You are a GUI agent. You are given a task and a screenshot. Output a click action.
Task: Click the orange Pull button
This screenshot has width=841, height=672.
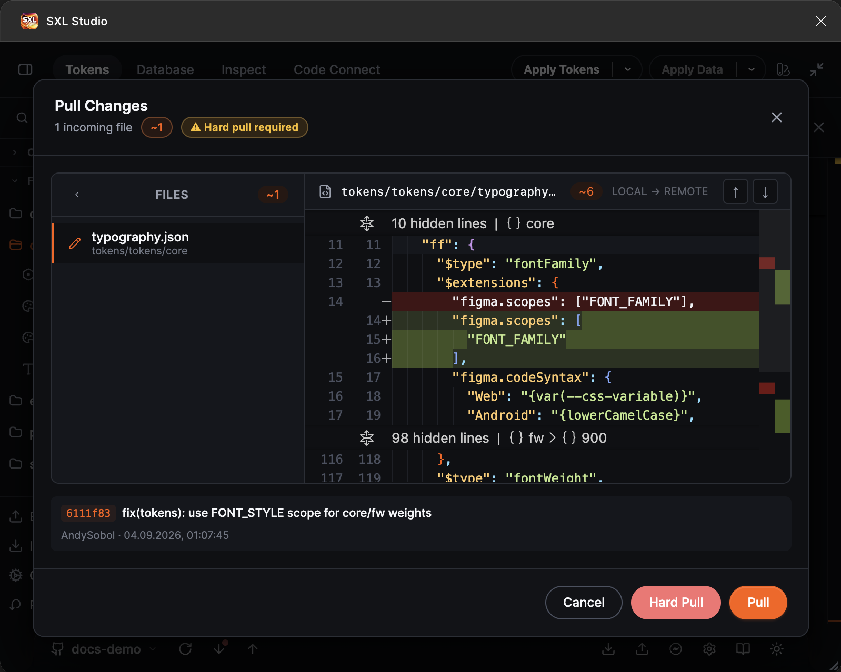[758, 603]
